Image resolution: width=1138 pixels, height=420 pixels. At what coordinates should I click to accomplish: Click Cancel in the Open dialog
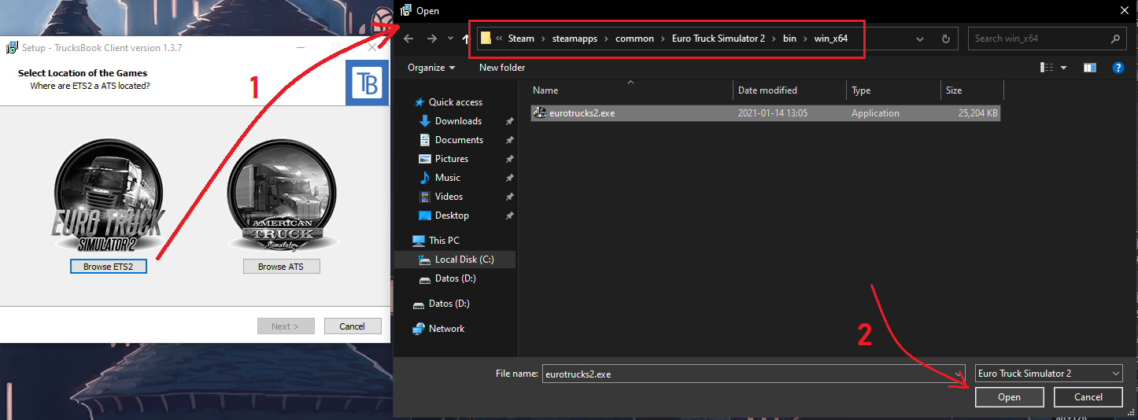(x=1088, y=397)
